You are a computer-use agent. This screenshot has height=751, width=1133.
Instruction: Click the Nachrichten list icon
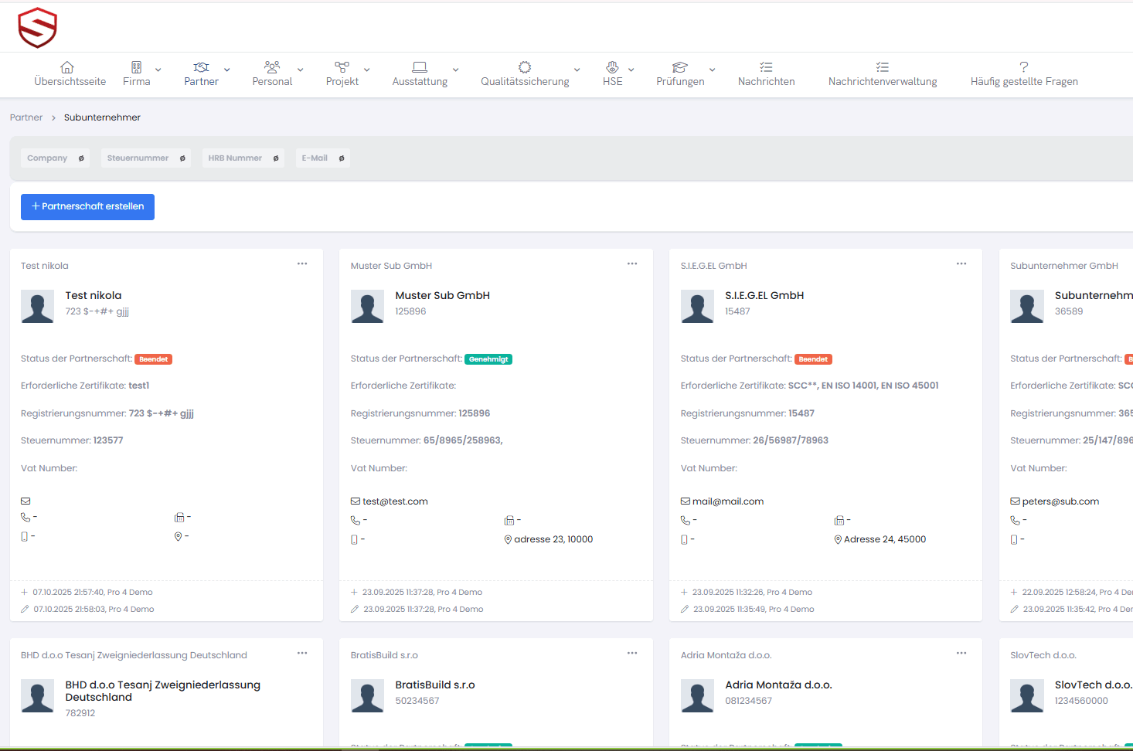point(766,67)
